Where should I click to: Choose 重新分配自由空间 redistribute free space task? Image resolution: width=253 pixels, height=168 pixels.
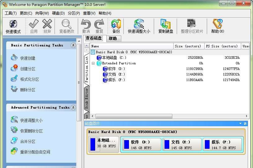(x=30, y=152)
